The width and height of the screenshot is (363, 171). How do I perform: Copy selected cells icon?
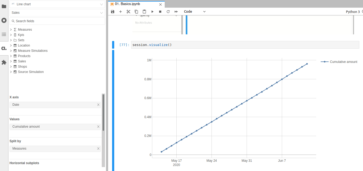point(136,12)
